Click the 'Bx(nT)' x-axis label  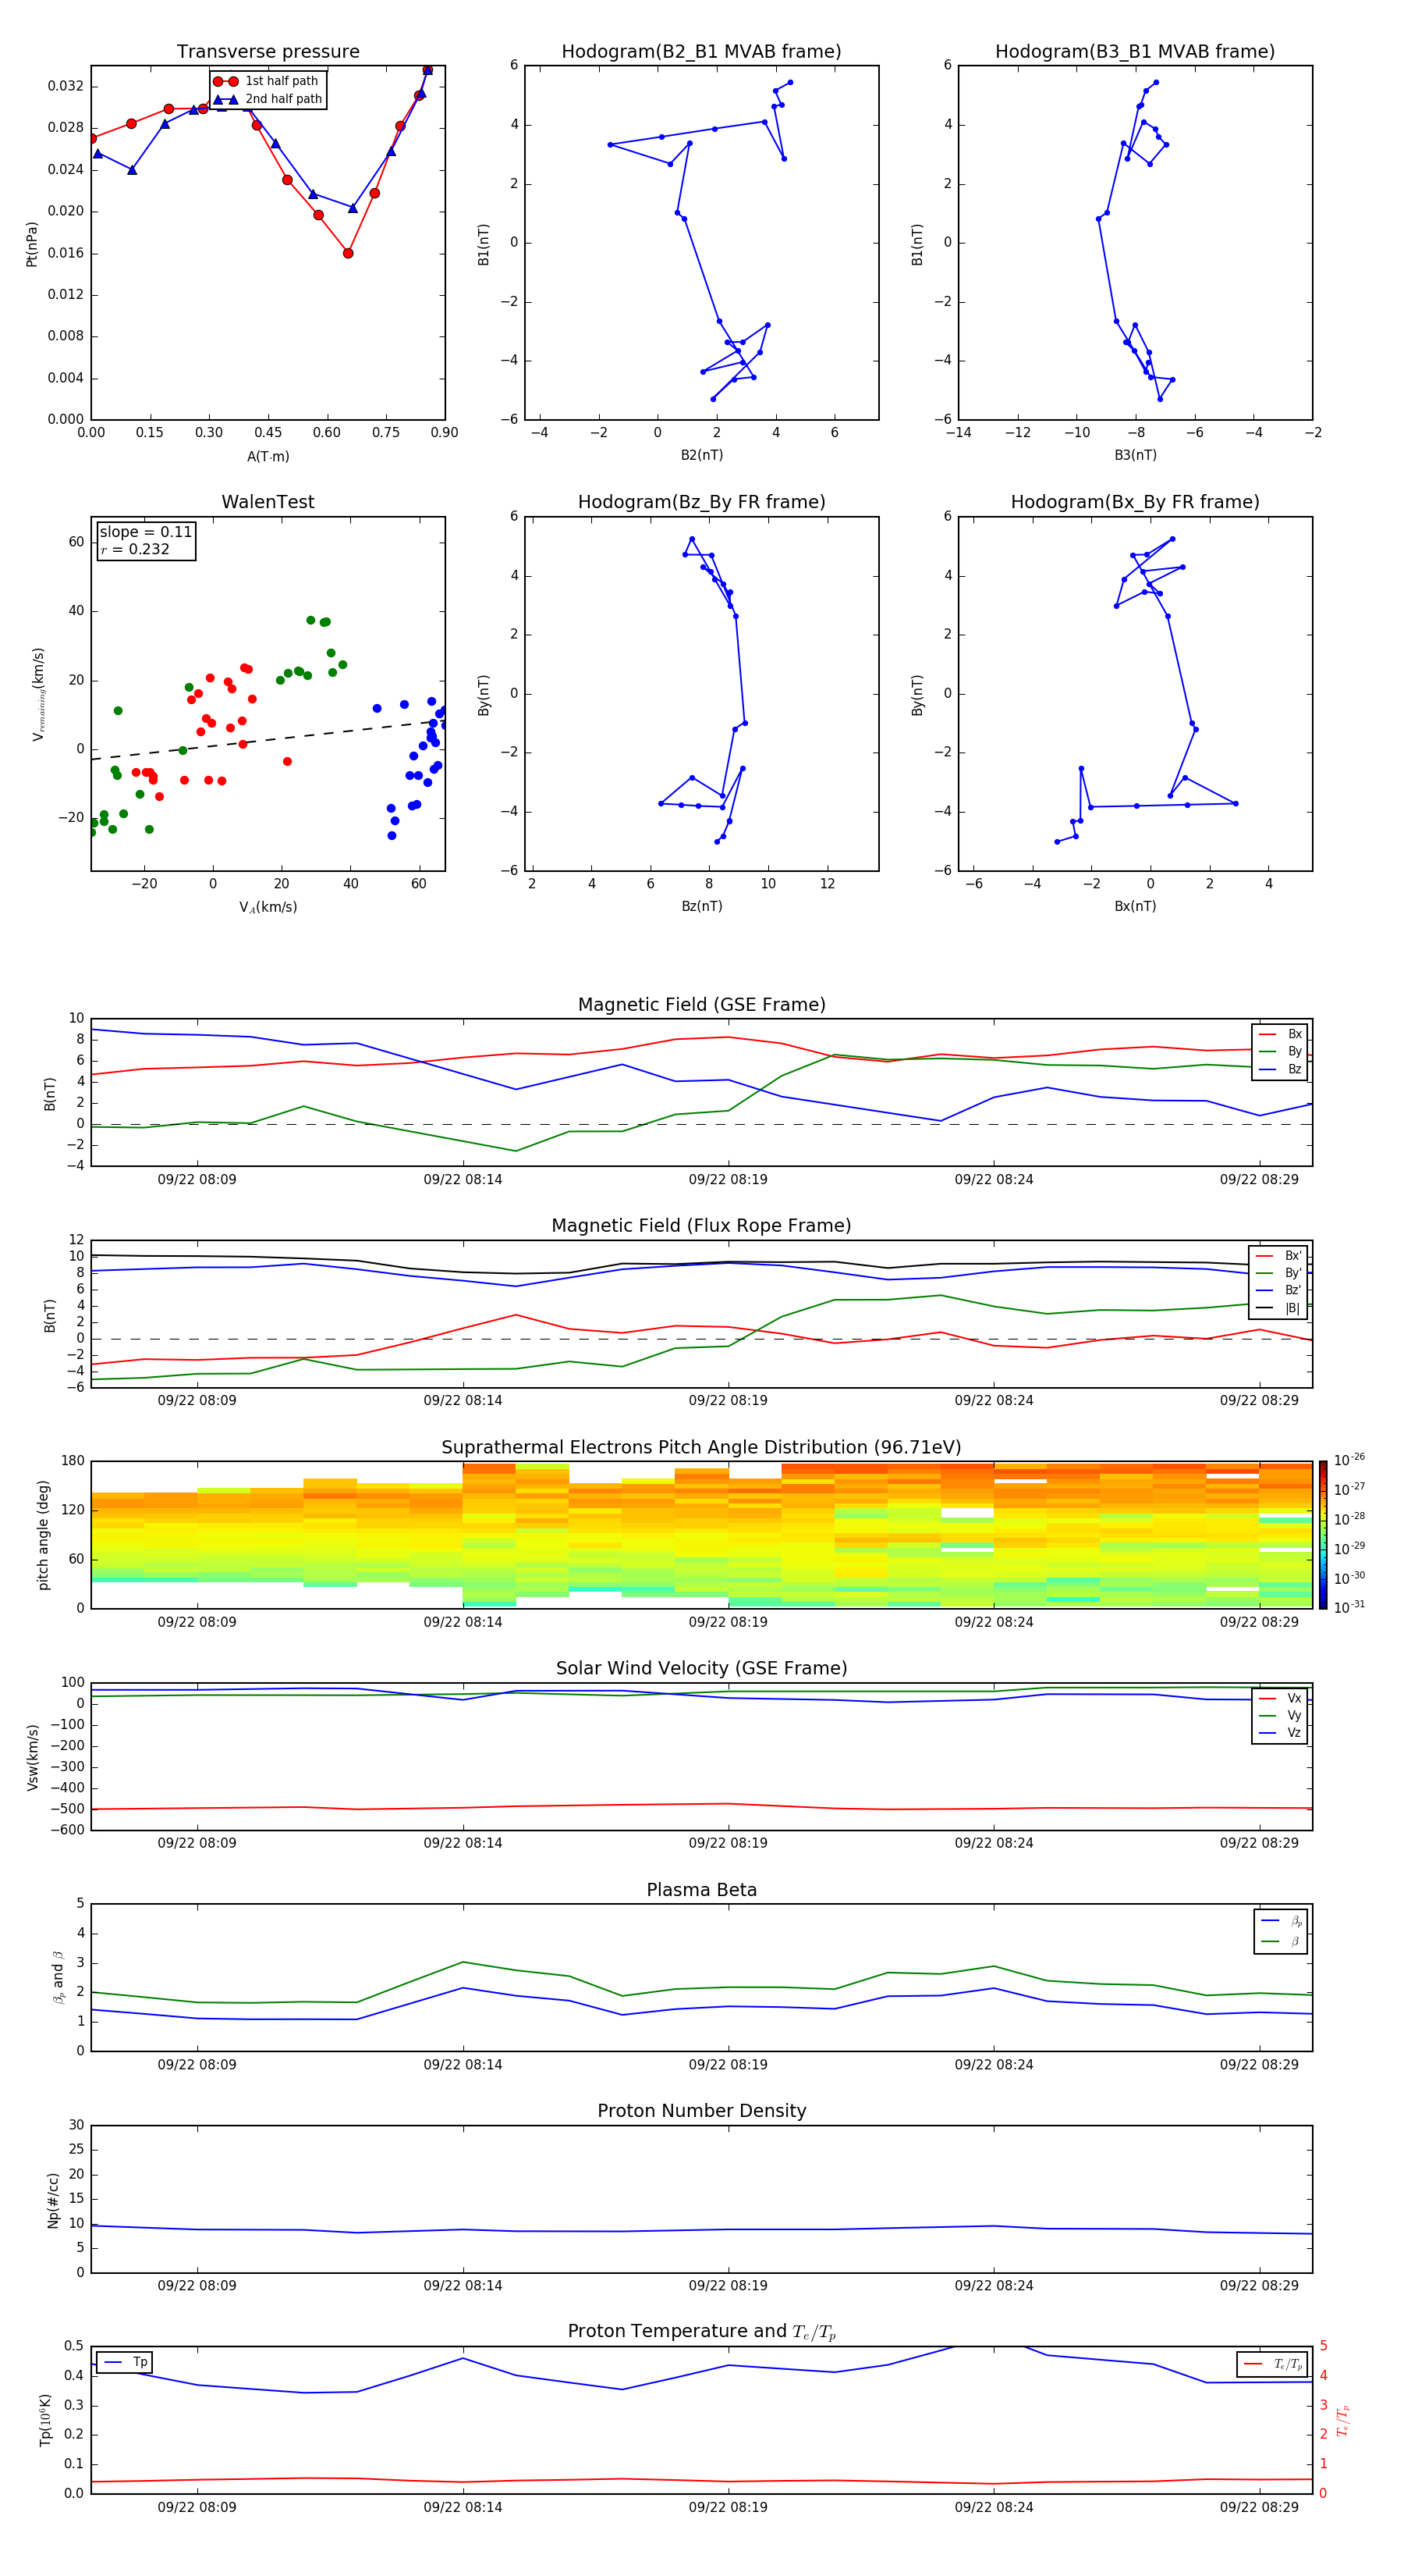coord(1135,907)
